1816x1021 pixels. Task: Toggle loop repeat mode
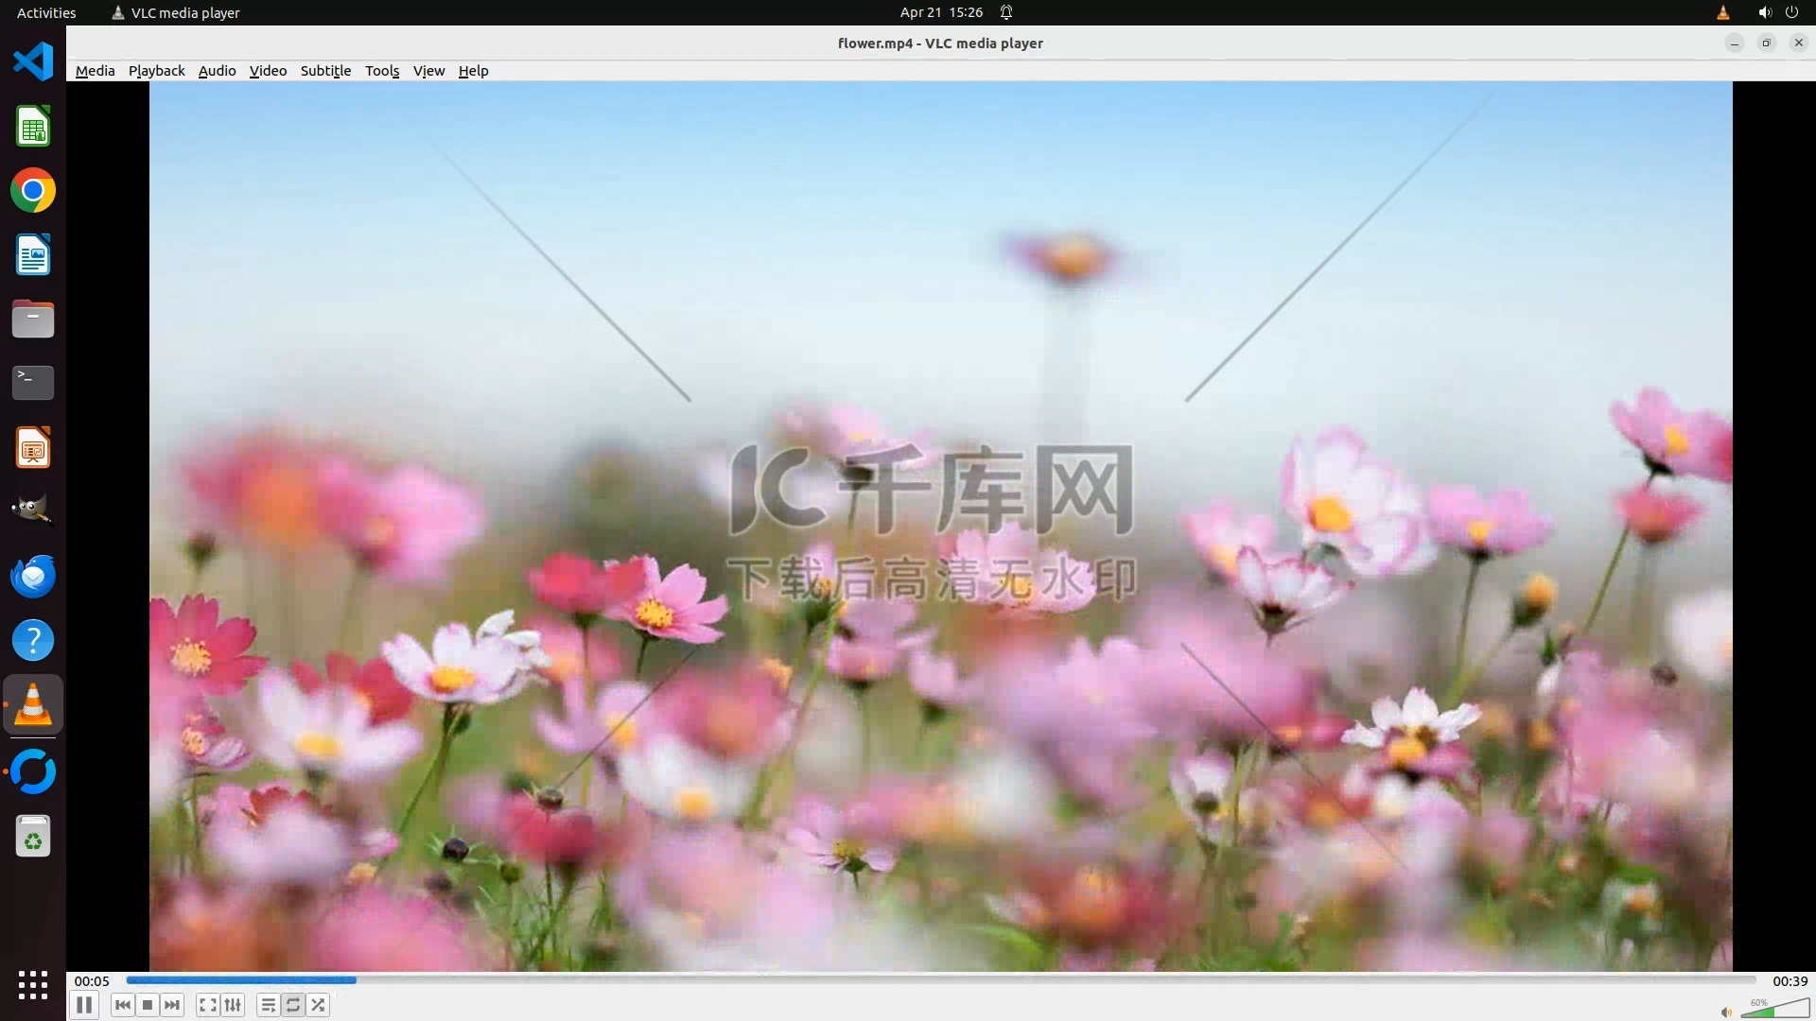pyautogui.click(x=293, y=1005)
